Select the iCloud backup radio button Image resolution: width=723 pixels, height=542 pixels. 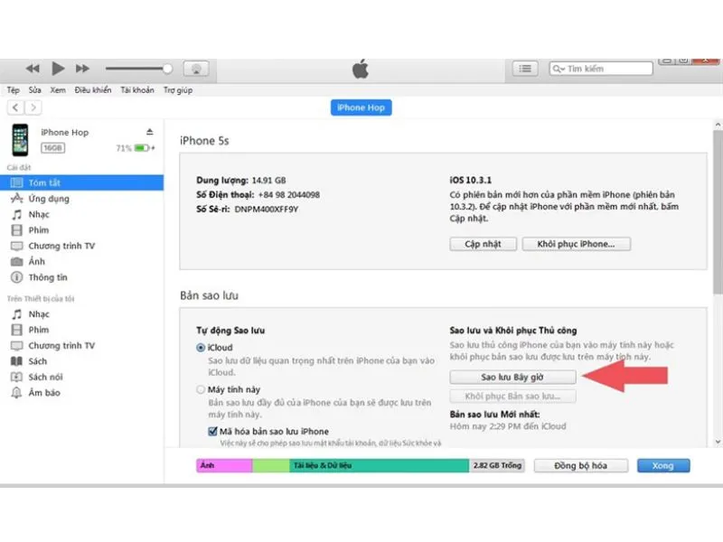[201, 348]
